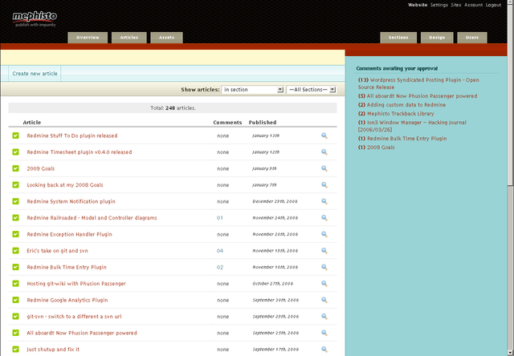This screenshot has width=514, height=356.
Task: Click magnifier for Redmine Google Analytics Plugin
Action: click(x=324, y=300)
